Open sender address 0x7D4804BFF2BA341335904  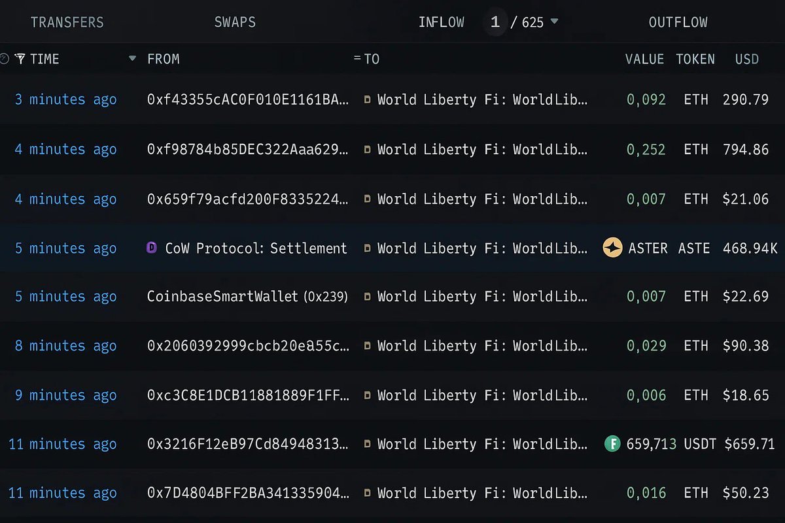(x=248, y=493)
